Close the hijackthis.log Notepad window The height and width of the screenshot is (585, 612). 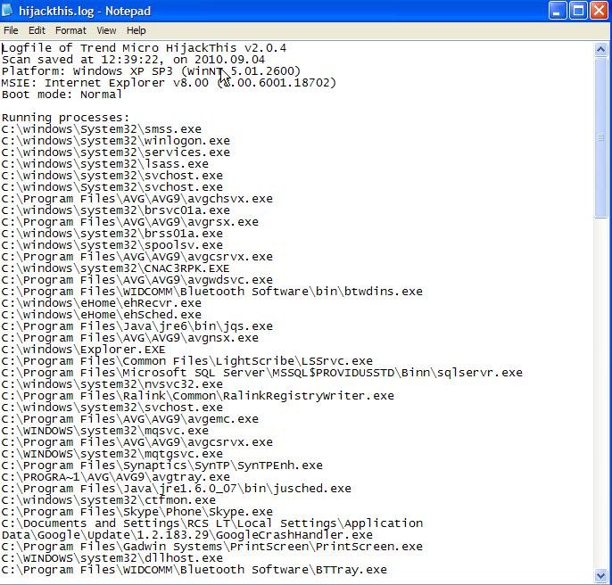599,11
